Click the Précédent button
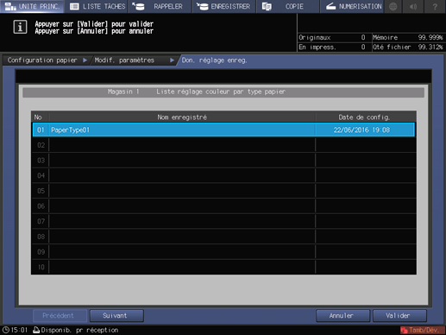 [60, 316]
